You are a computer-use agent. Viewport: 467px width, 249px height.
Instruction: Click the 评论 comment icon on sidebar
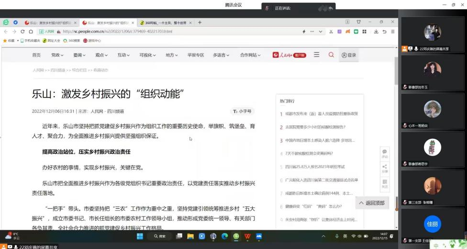coord(385,154)
